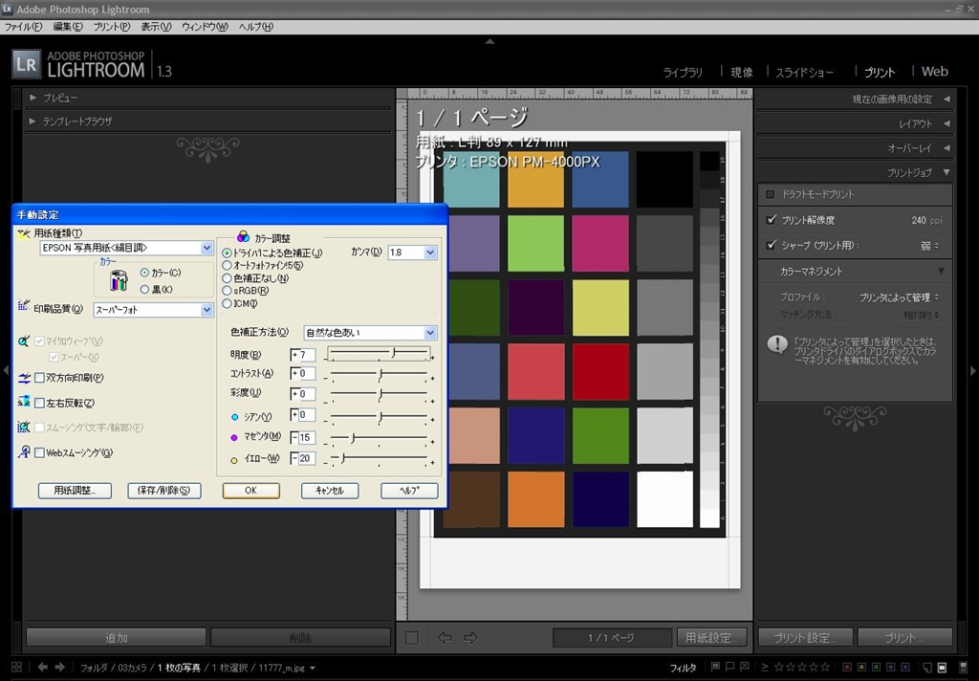Click the next page arrow below the preview
Image resolution: width=979 pixels, height=681 pixels.
(x=470, y=637)
